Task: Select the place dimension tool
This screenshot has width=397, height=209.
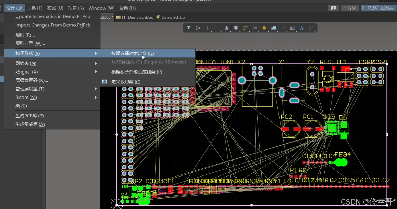Action: (293, 28)
